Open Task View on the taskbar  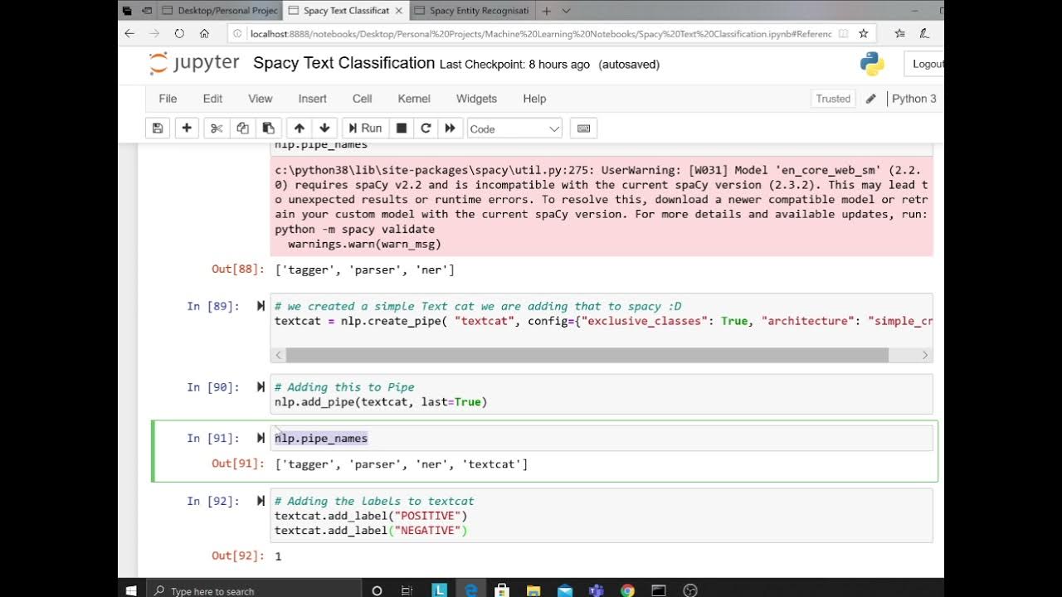407,590
